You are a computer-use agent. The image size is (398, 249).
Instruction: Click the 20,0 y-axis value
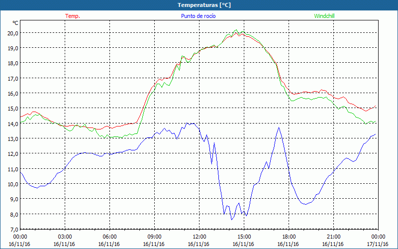13,33
